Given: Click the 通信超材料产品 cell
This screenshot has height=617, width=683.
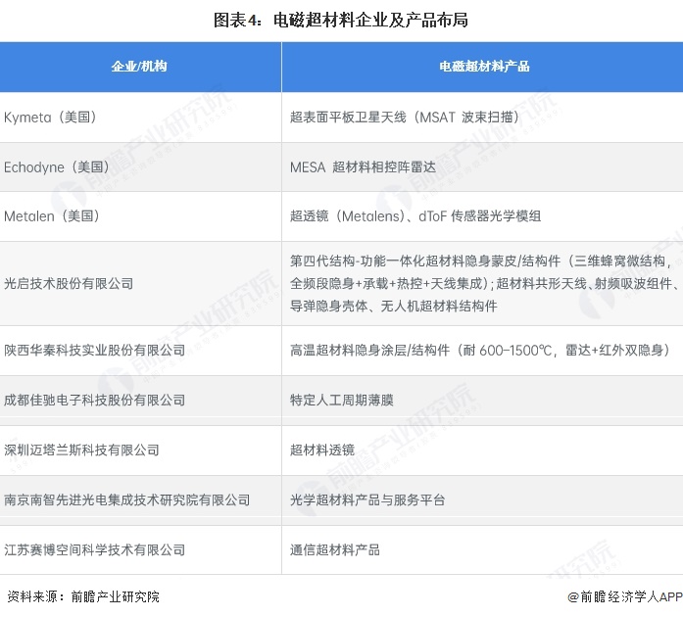Looking at the screenshot, I should pyautogui.click(x=482, y=550).
